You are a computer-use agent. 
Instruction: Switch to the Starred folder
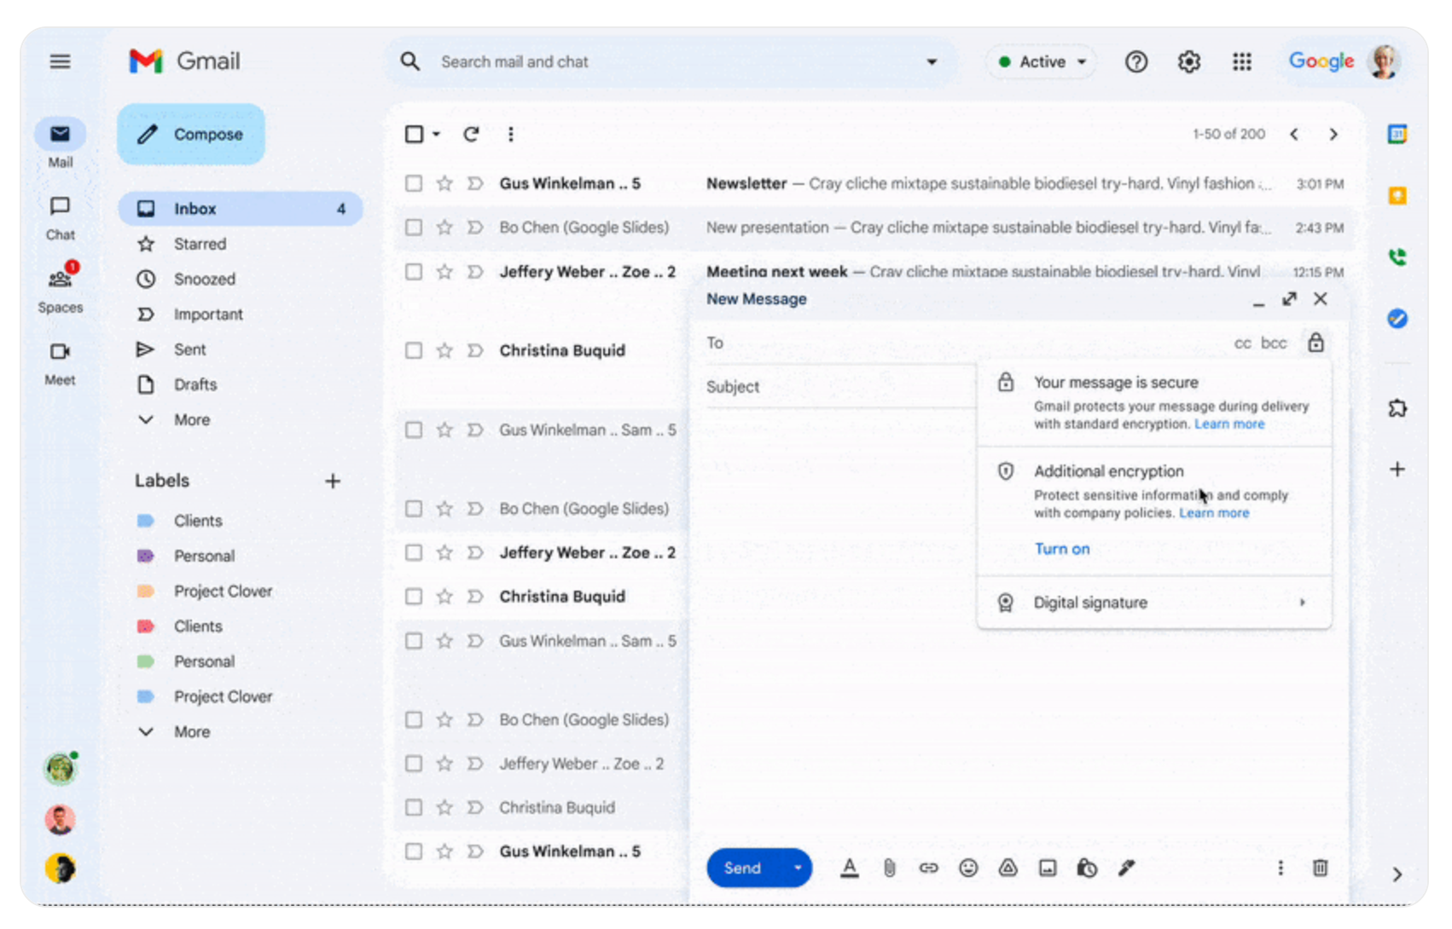200,244
